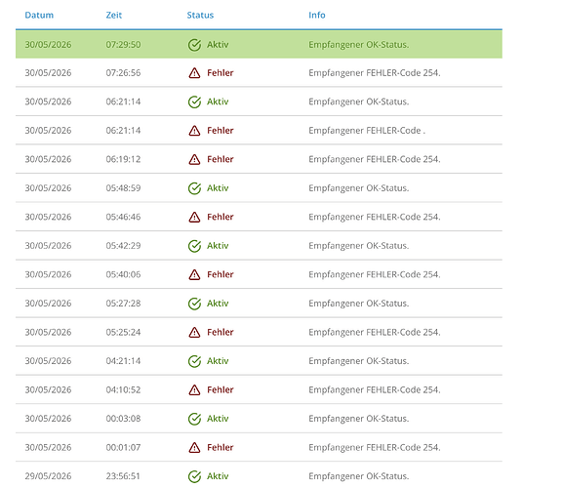Click the Fehler label at 05:40:06

pos(221,274)
